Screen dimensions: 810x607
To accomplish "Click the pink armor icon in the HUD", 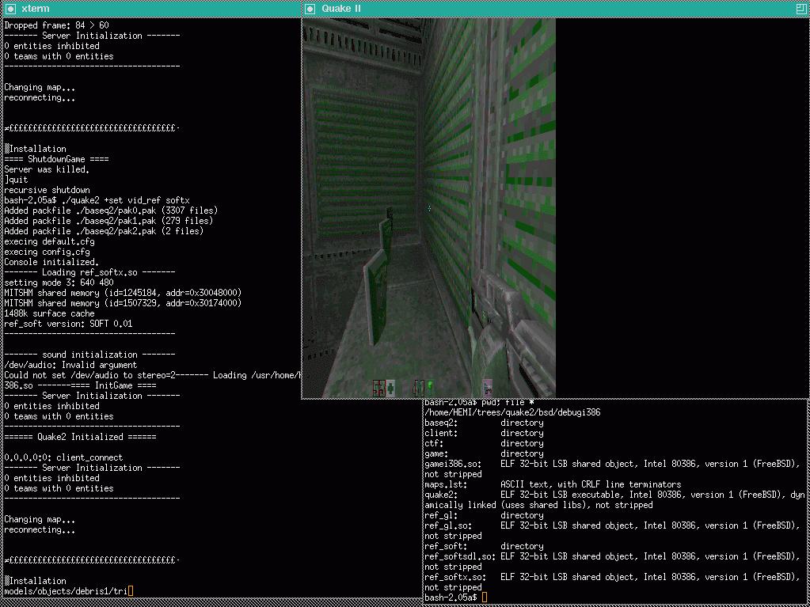I will (x=488, y=387).
